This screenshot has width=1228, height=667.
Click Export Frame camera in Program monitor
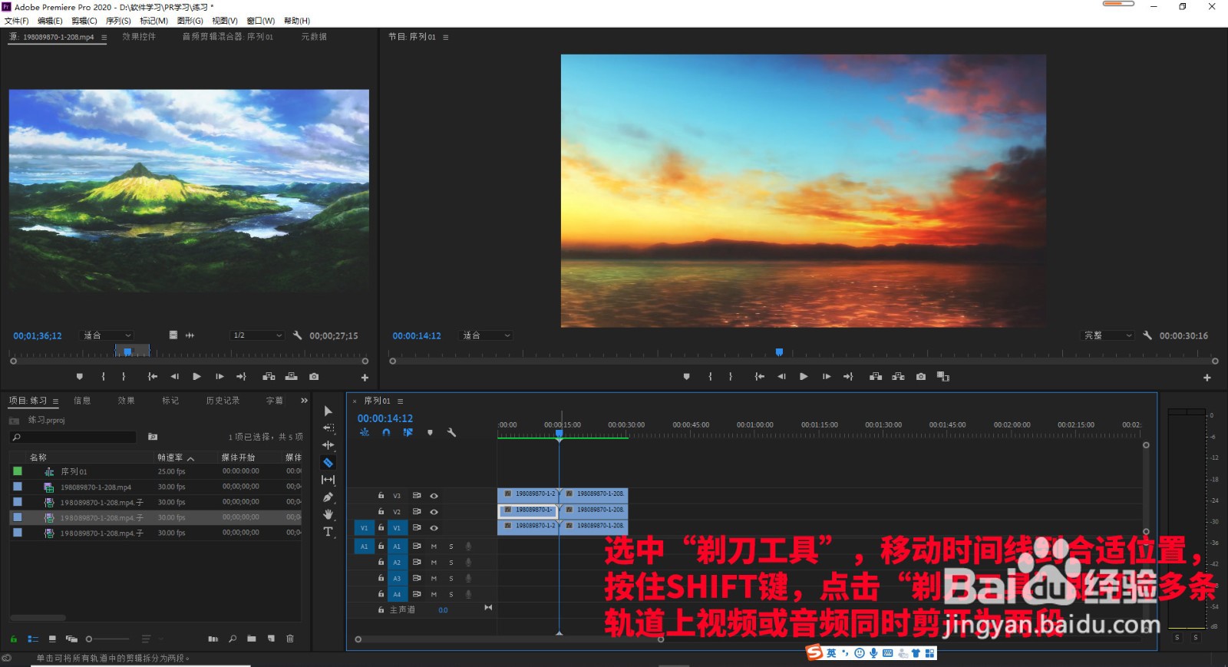point(921,377)
